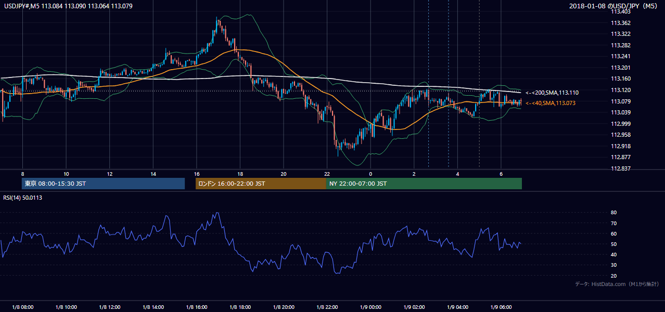Click RSI level 40 label
Viewport: 665px width, 312px height.
614,255
